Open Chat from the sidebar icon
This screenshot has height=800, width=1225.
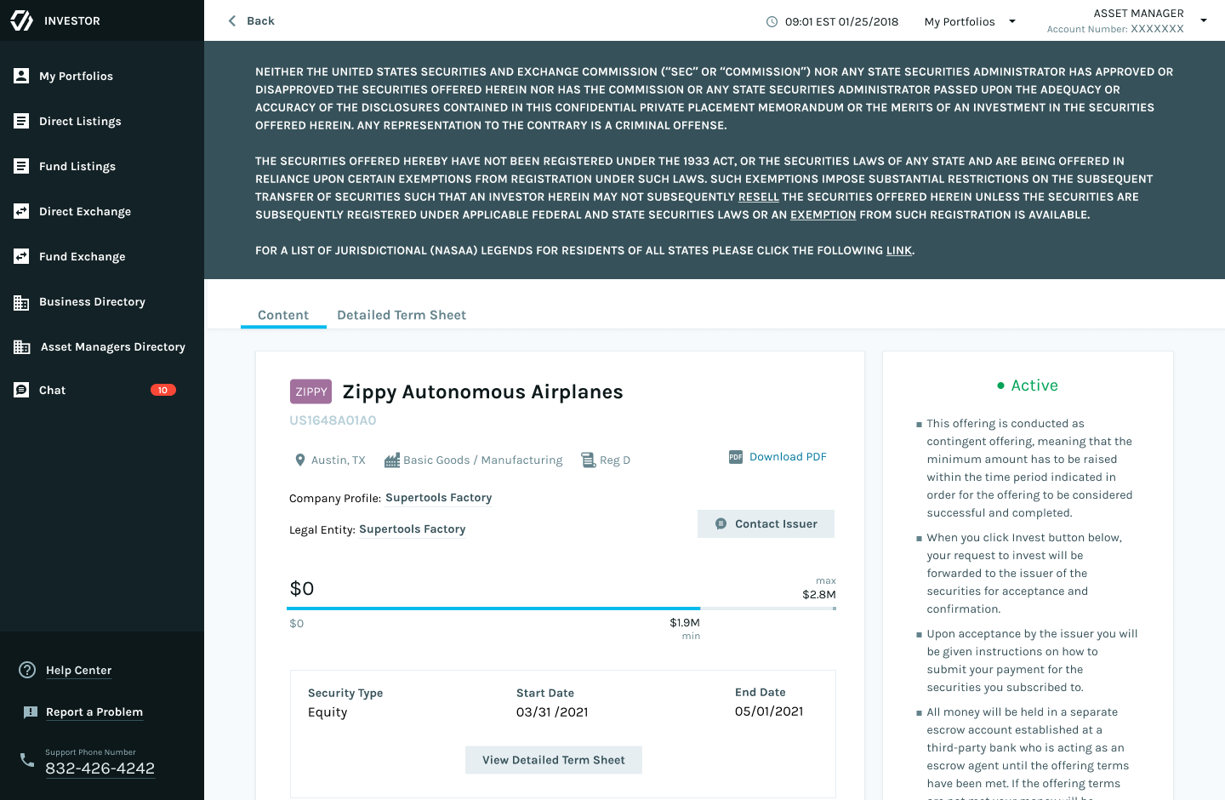(x=21, y=390)
